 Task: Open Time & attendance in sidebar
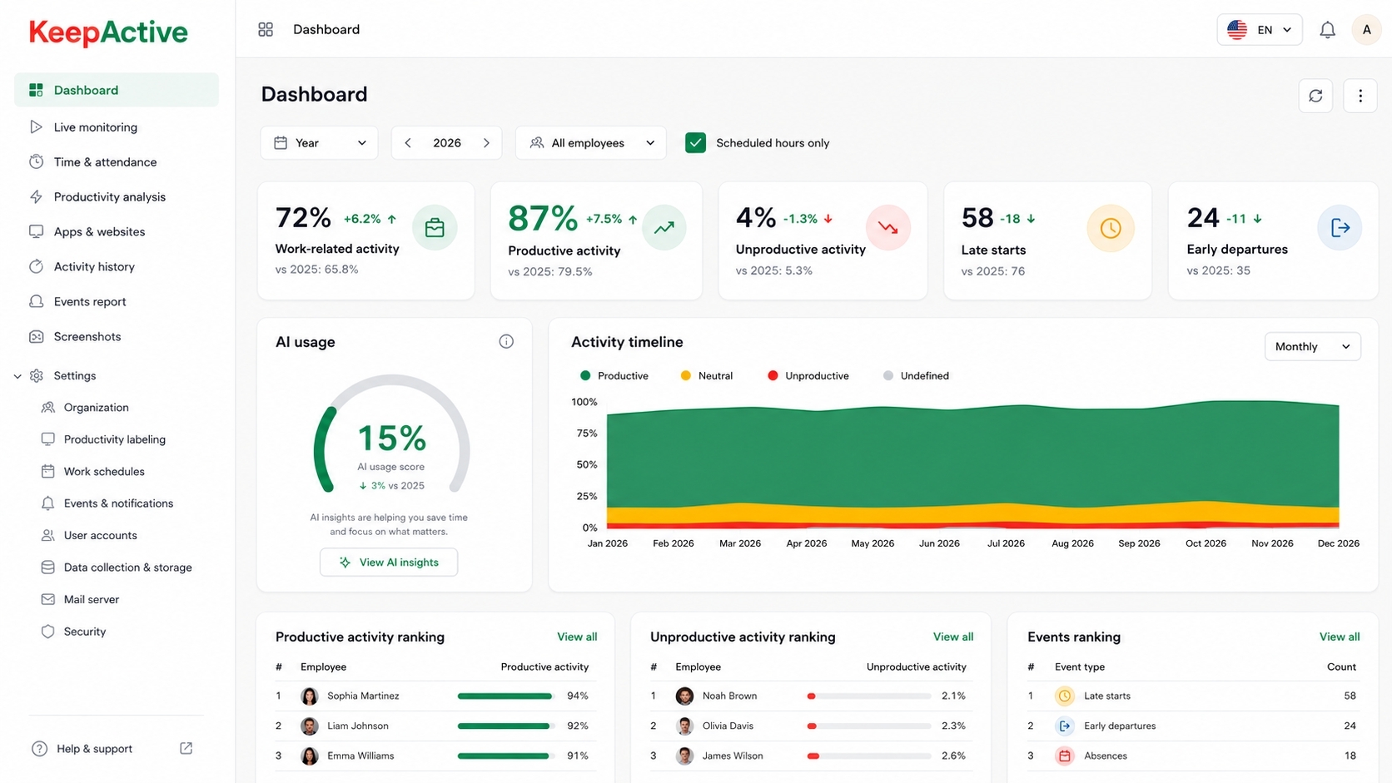pos(117,162)
